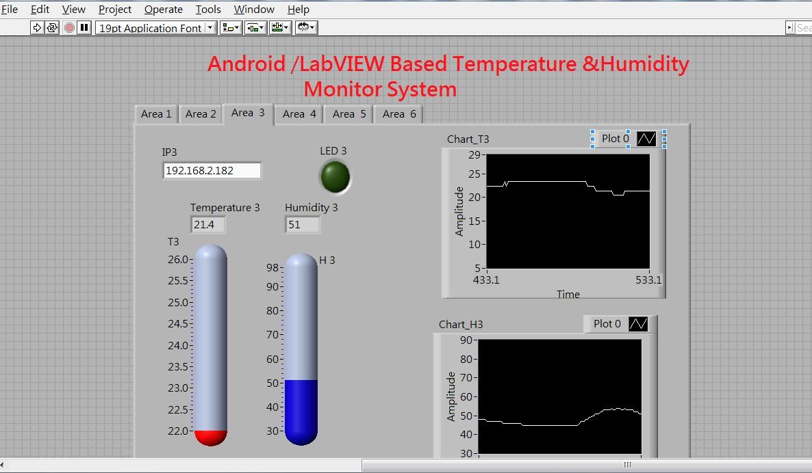Open the Align Objects dropdown
The width and height of the screenshot is (812, 473).
coord(231,27)
